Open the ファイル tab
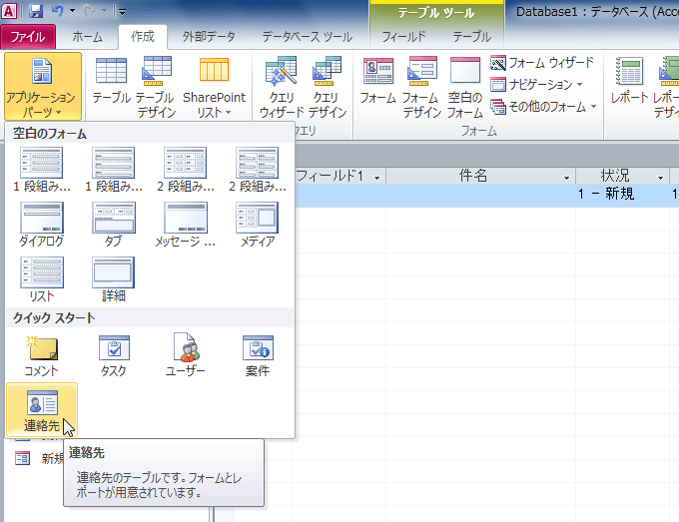The height and width of the screenshot is (522, 679). pos(28,37)
